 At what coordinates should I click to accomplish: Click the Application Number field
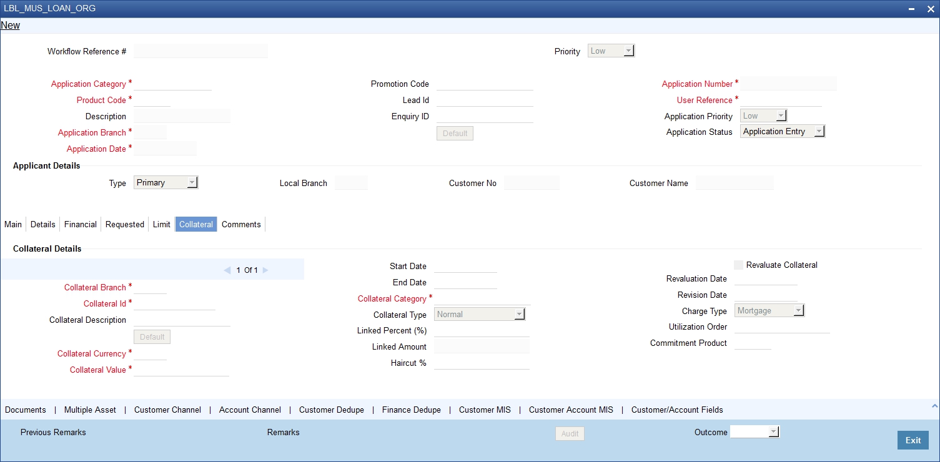[788, 84]
